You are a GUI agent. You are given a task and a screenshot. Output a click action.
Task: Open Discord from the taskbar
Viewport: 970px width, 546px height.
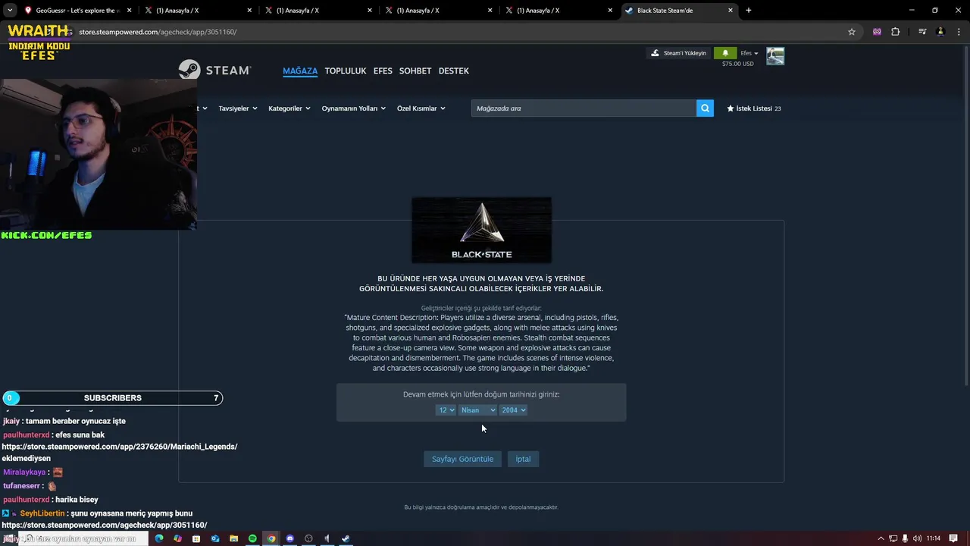pyautogui.click(x=289, y=538)
